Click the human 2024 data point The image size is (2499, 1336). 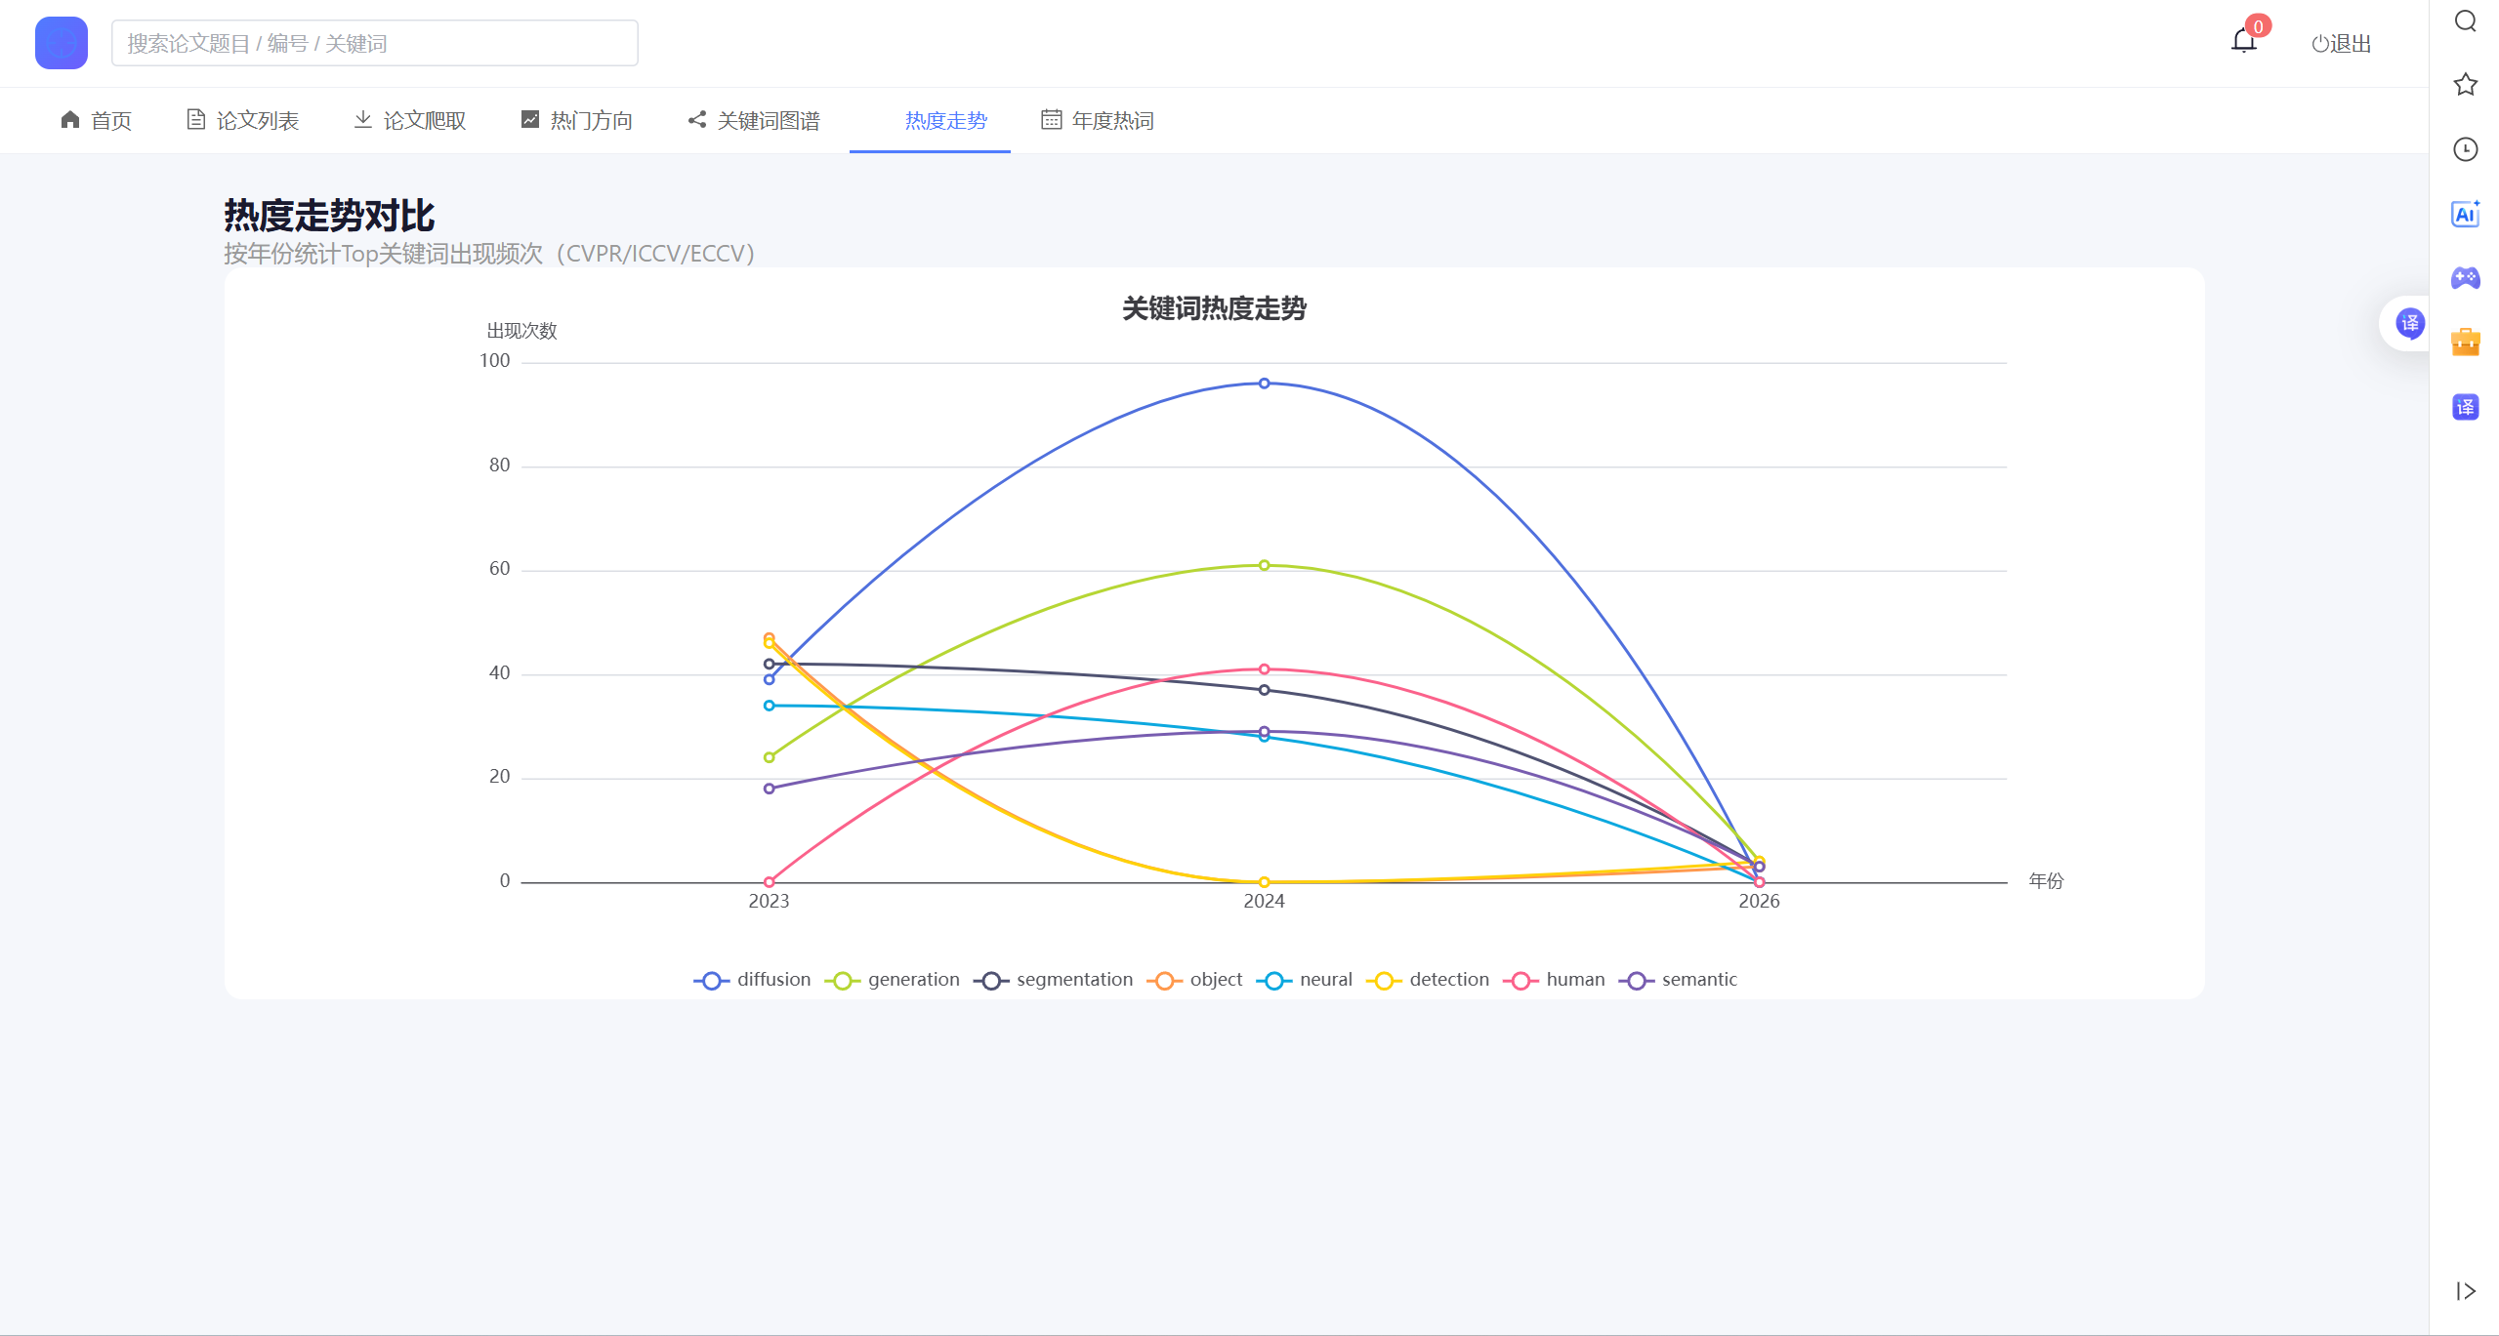pos(1264,669)
